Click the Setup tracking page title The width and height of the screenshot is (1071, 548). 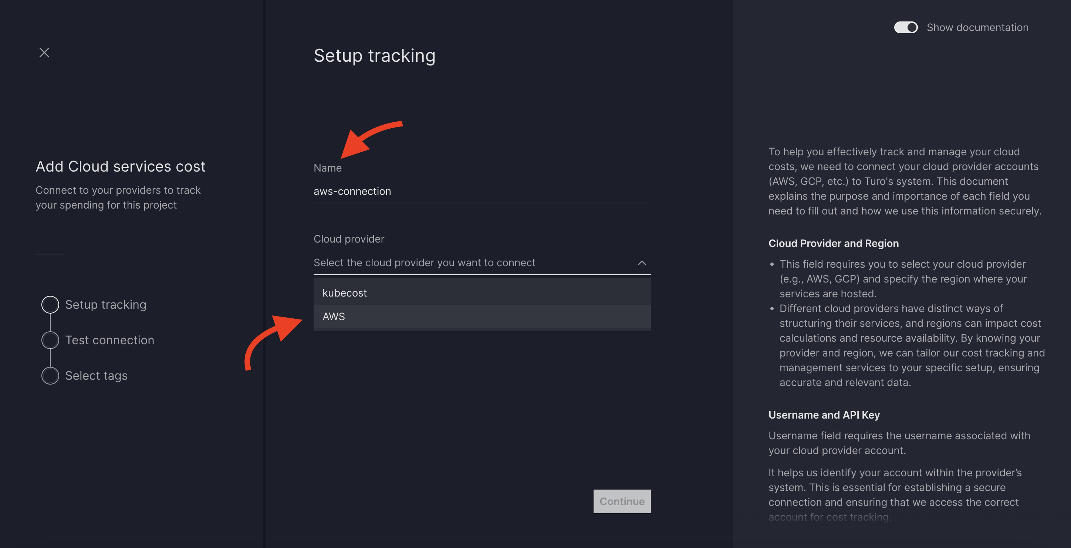point(374,56)
